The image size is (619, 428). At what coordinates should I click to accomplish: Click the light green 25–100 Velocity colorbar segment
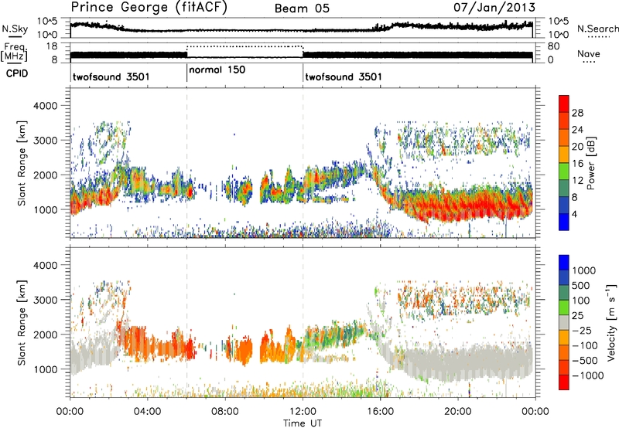[x=564, y=307]
